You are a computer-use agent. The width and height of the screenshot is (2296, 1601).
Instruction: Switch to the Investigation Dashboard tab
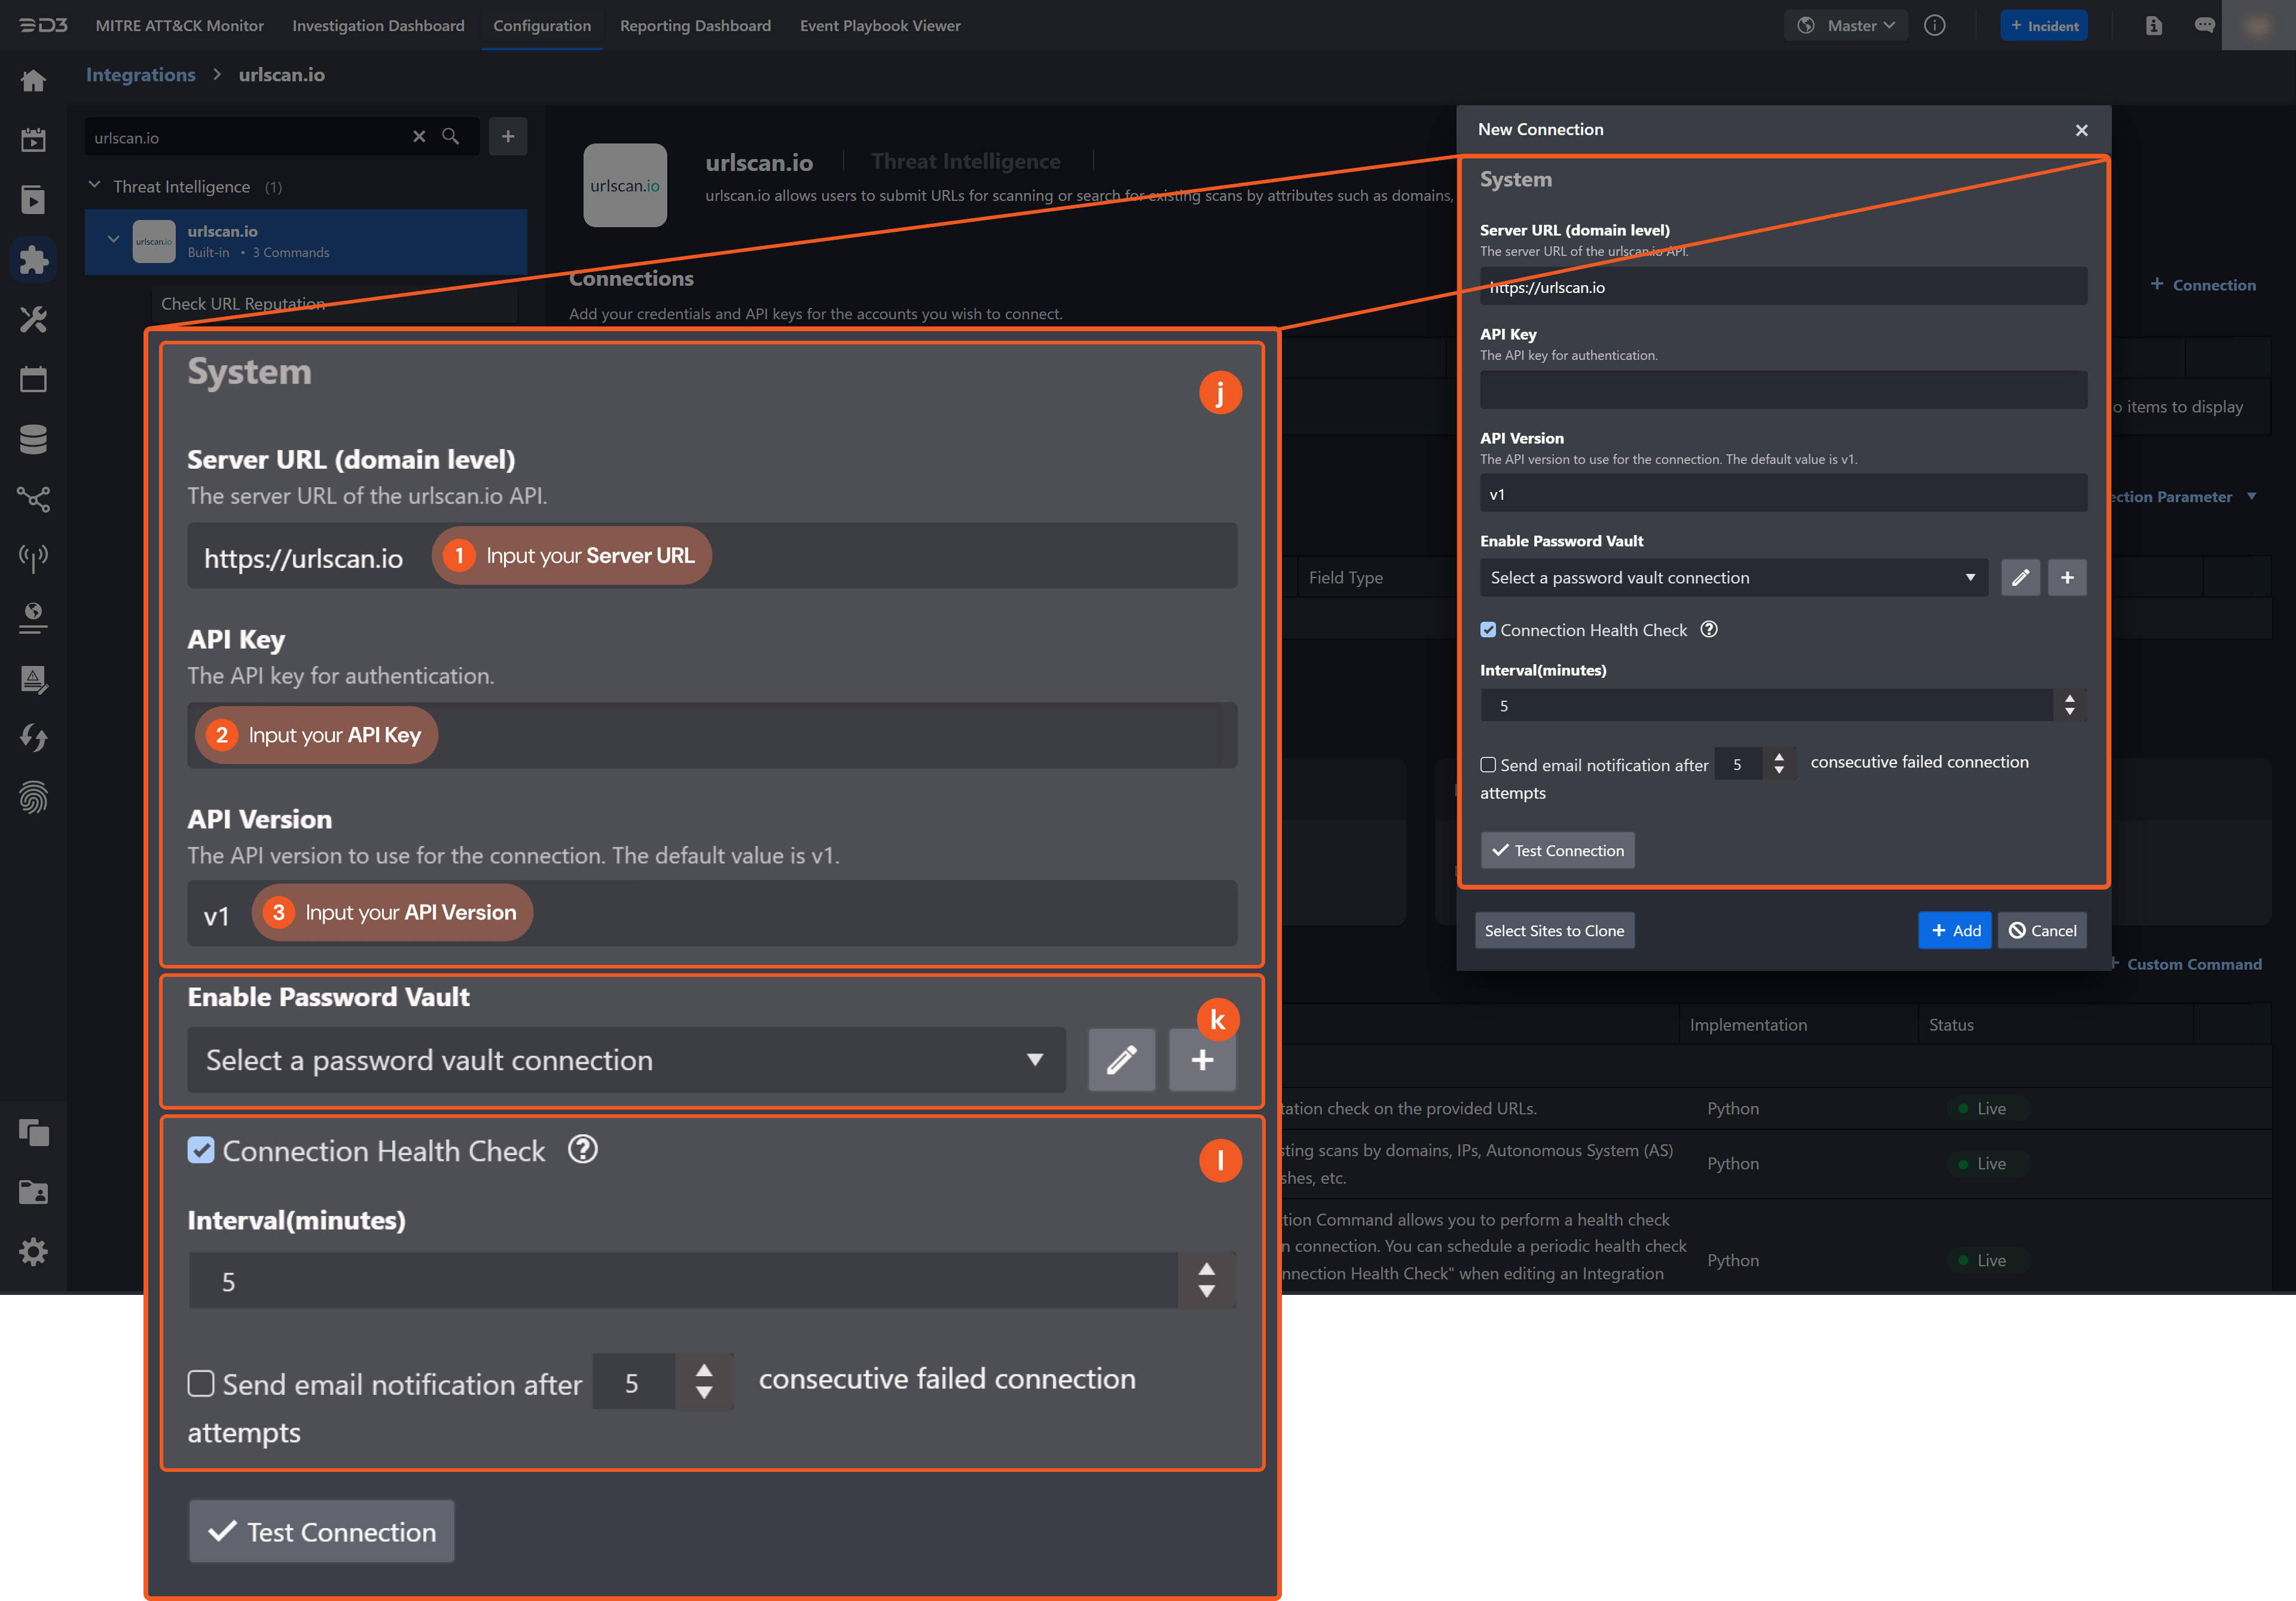[378, 26]
